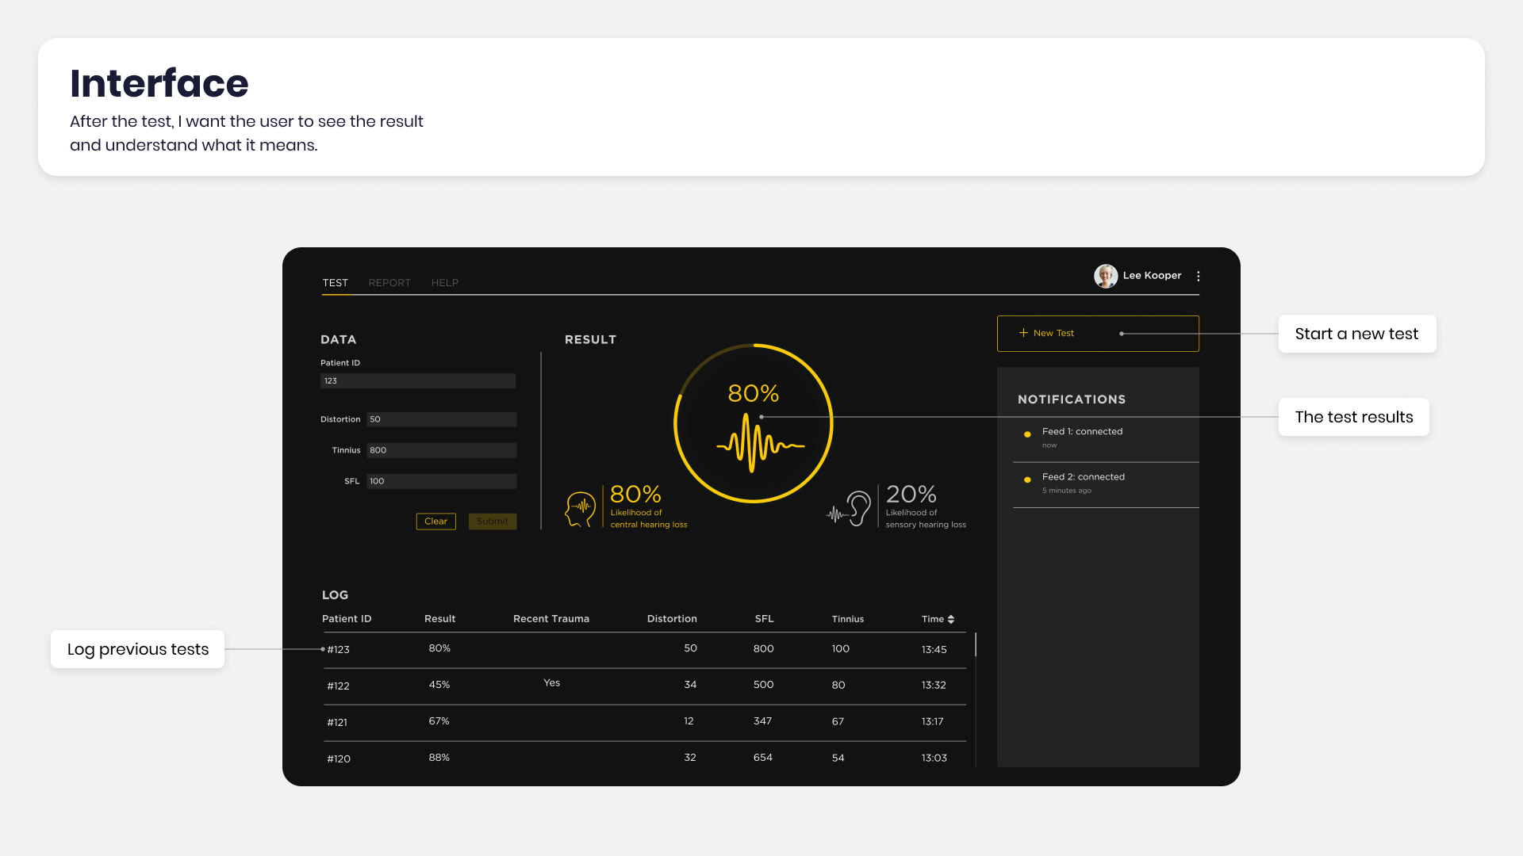Click Lee Kooper's profile avatar
Viewport: 1523px width, 856px height.
pyautogui.click(x=1105, y=276)
